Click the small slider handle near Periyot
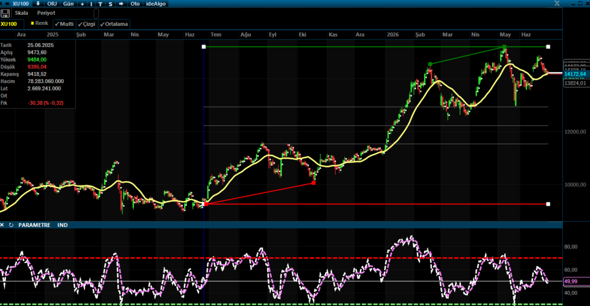This screenshot has height=306, width=590. (96, 13)
